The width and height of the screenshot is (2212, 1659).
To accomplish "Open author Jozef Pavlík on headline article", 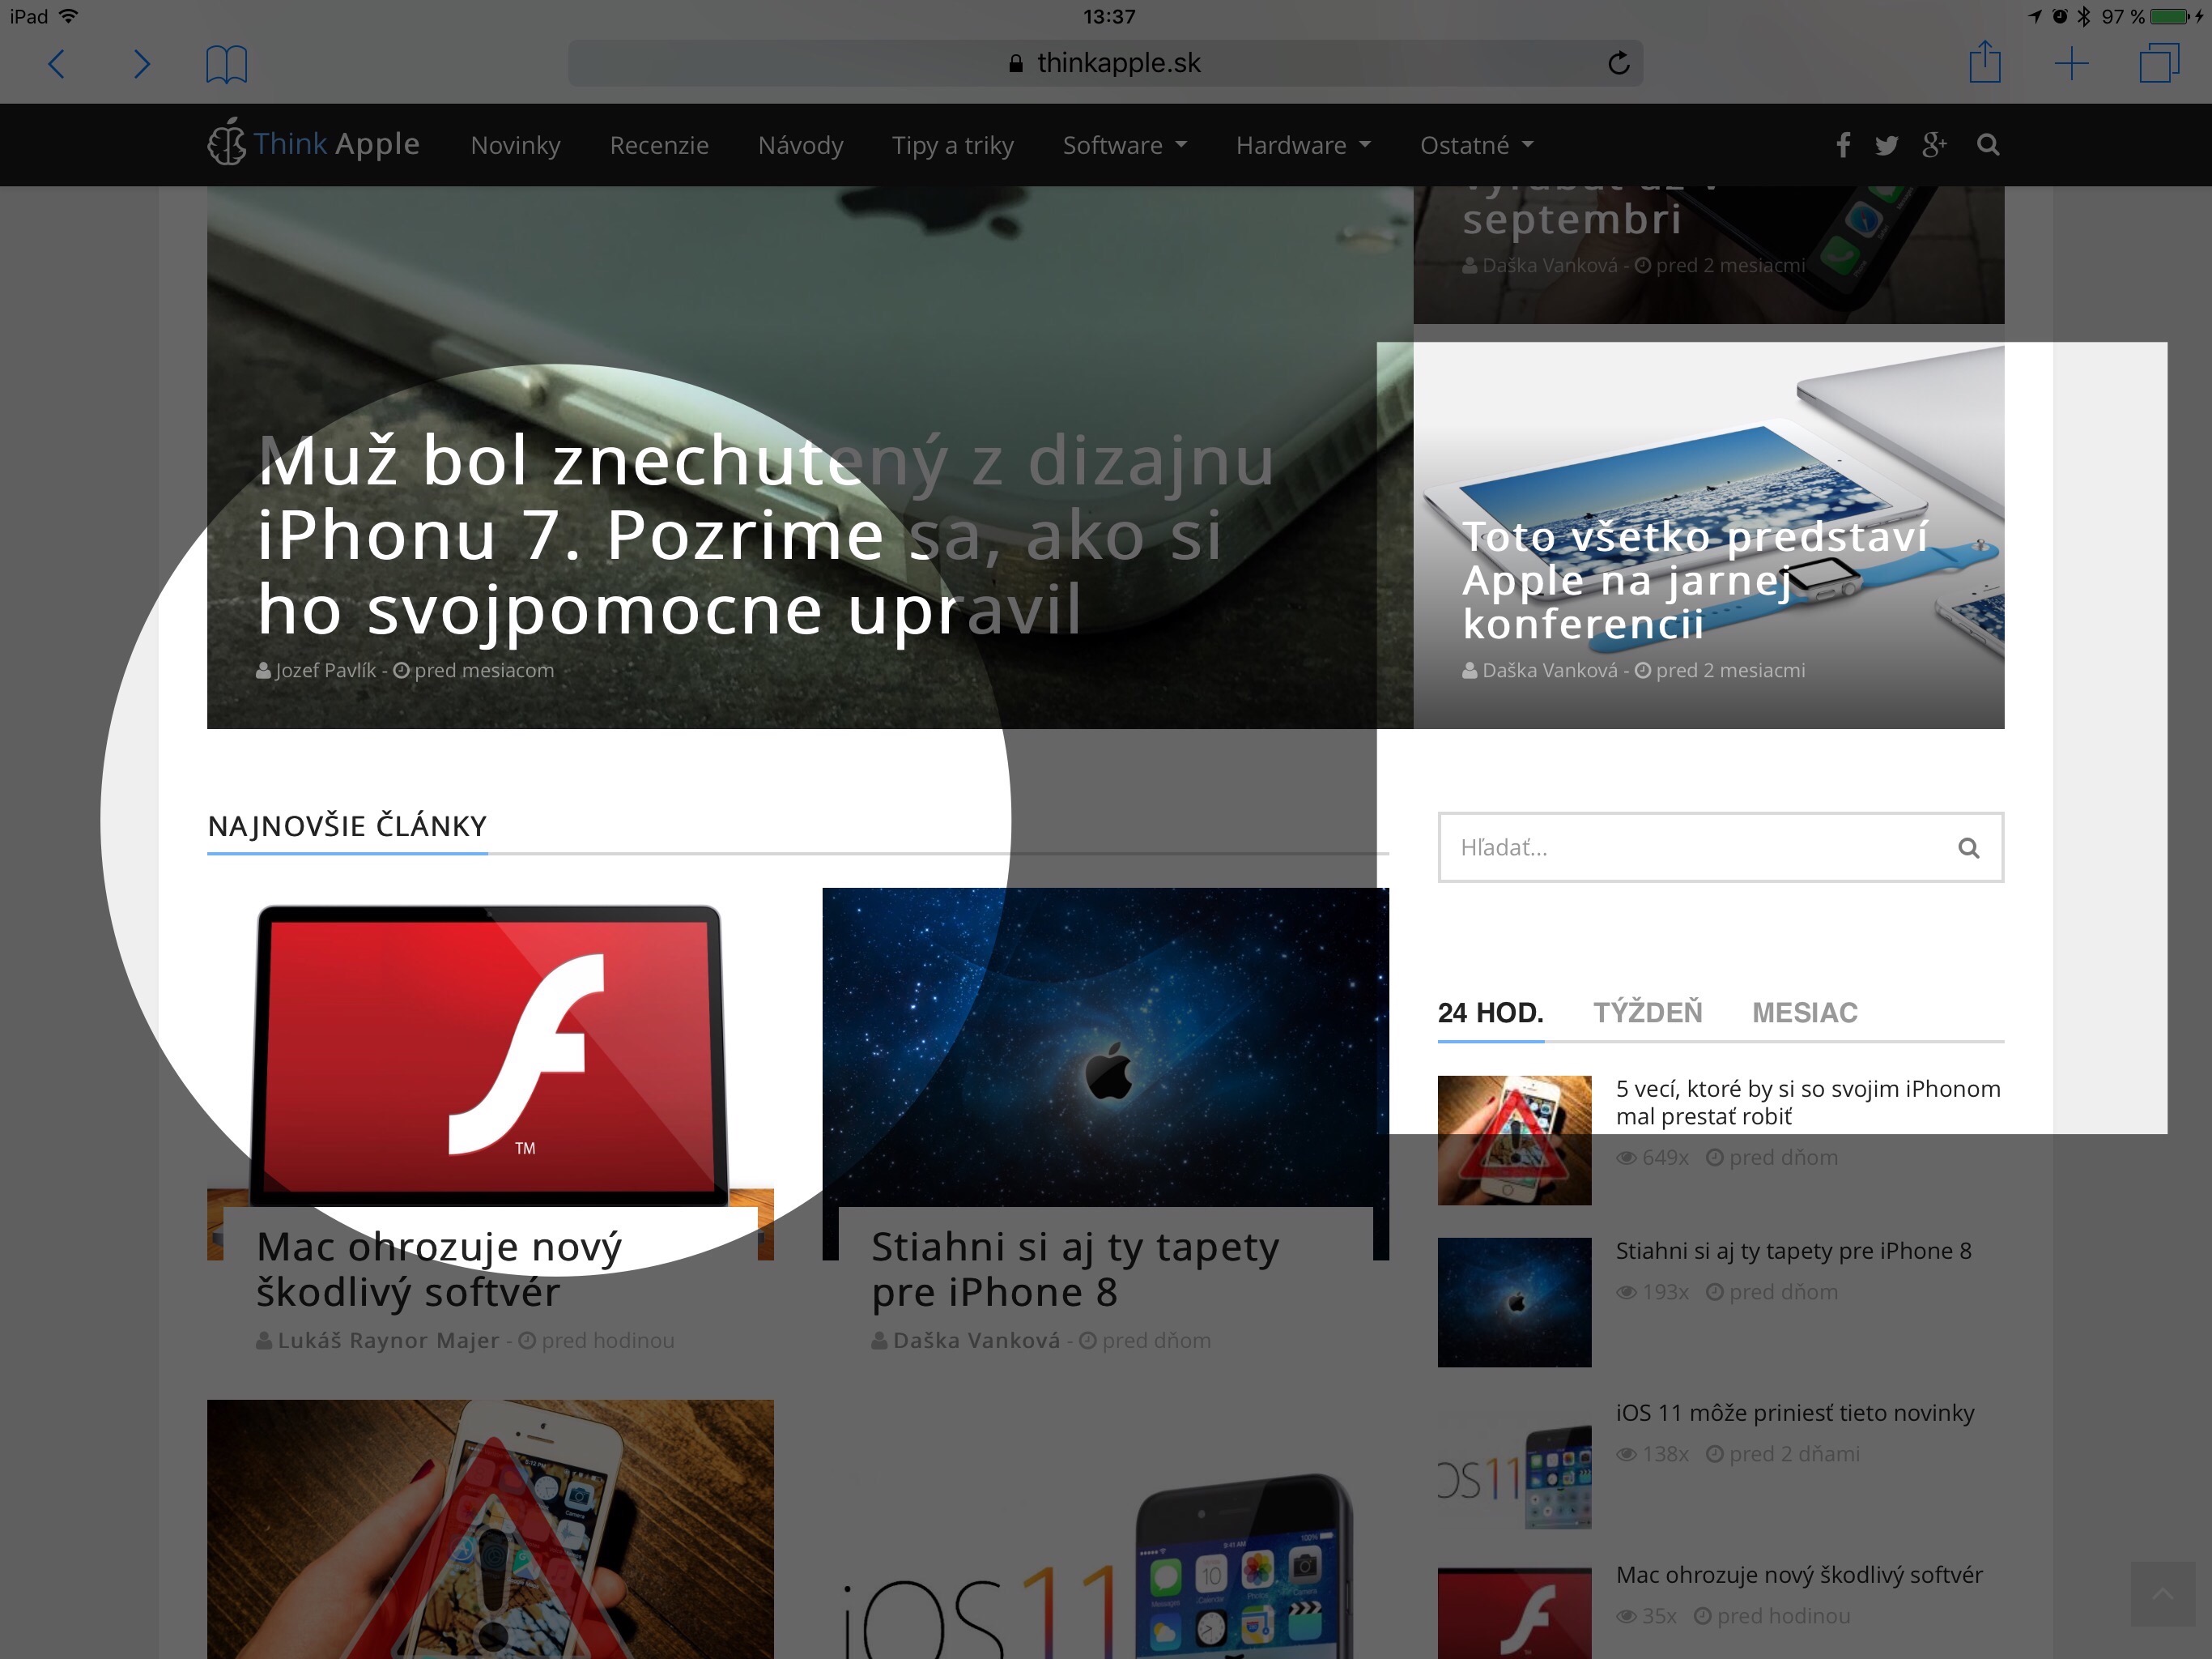I will tap(325, 671).
